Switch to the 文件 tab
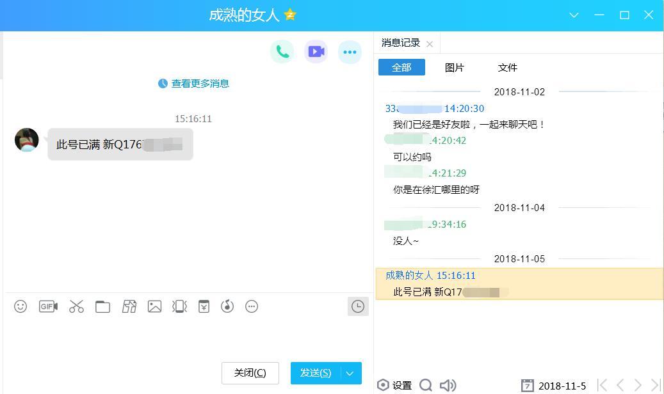 tap(507, 67)
